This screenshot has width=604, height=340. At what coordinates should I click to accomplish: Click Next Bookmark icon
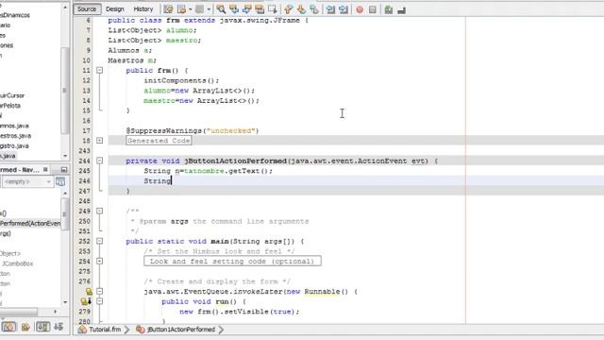tap(301, 9)
